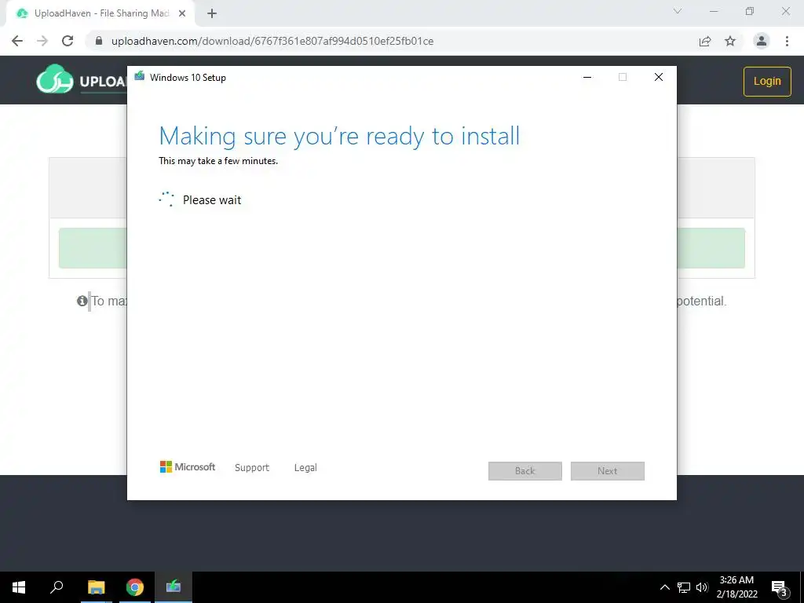
Task: Open the taskbar clock and date
Action: [736, 587]
